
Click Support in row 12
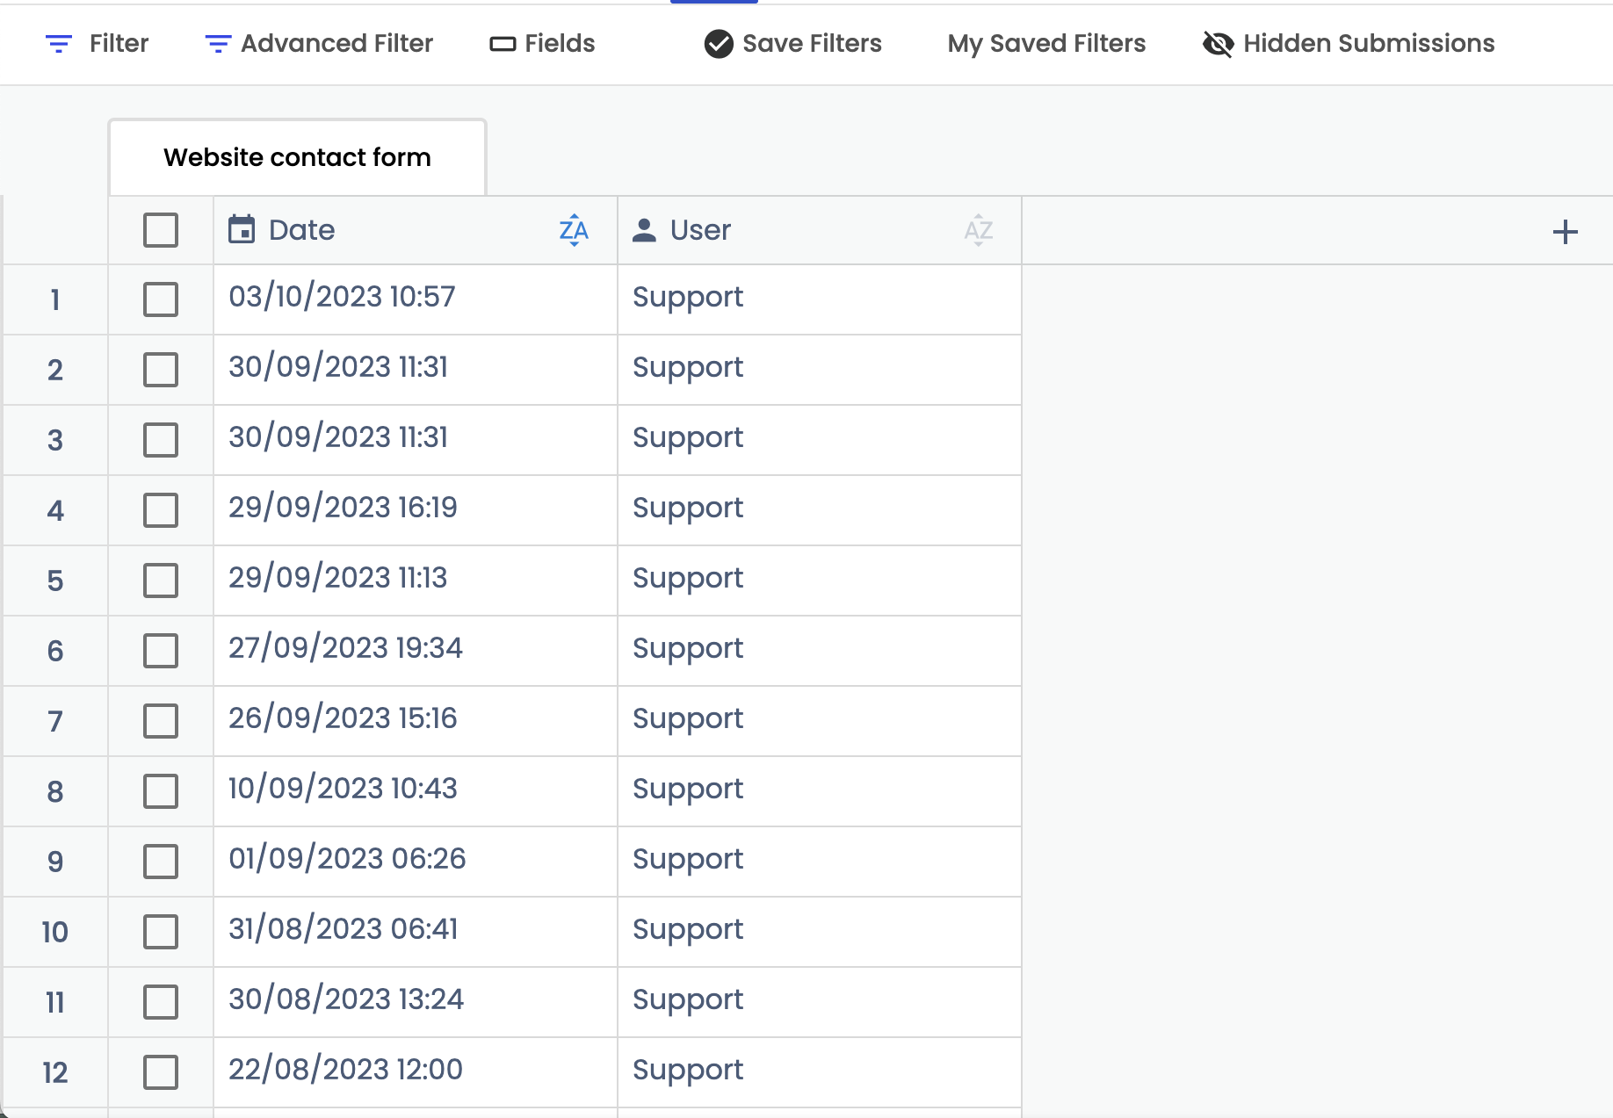(688, 1071)
